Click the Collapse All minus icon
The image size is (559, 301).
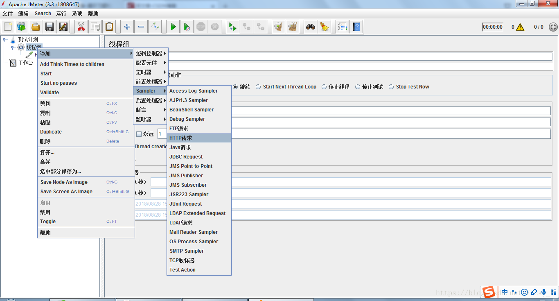pyautogui.click(x=141, y=27)
